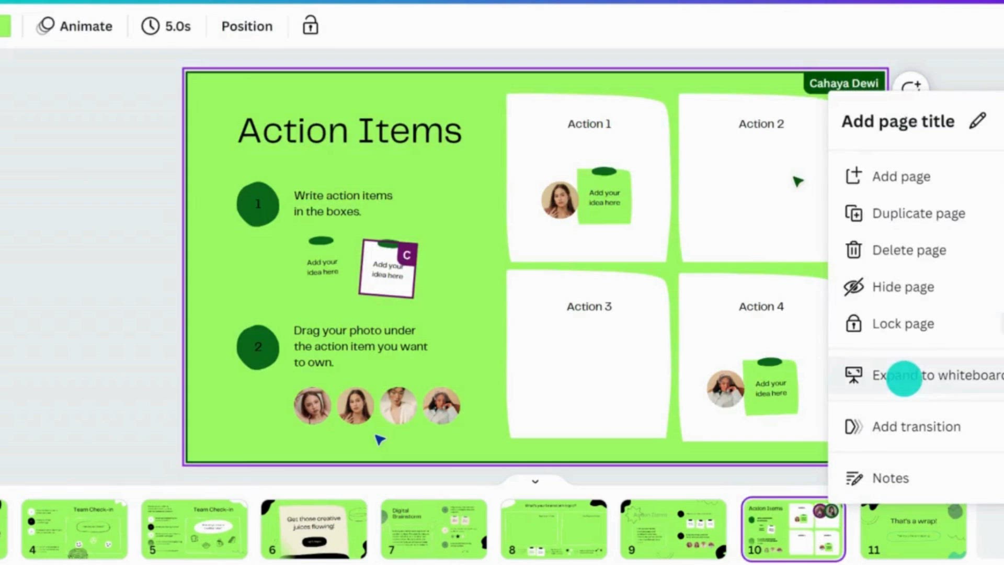Image resolution: width=1004 pixels, height=565 pixels.
Task: Collapse the page thumbnails with the chevron
Action: (535, 481)
